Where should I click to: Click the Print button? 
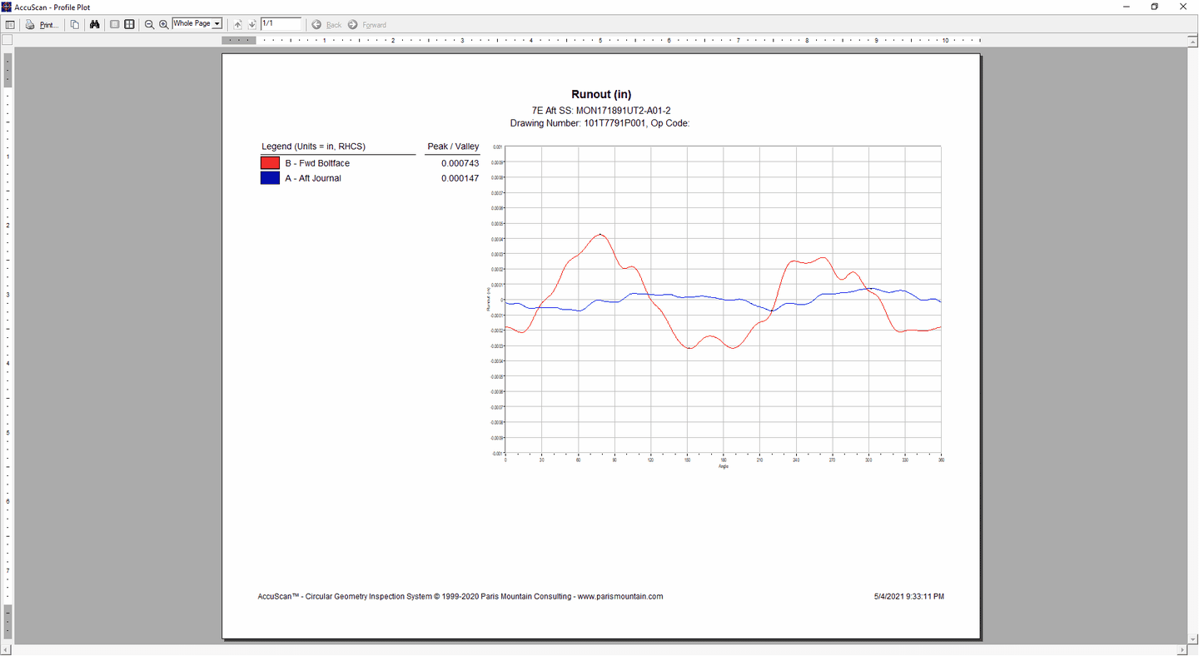pyautogui.click(x=42, y=25)
